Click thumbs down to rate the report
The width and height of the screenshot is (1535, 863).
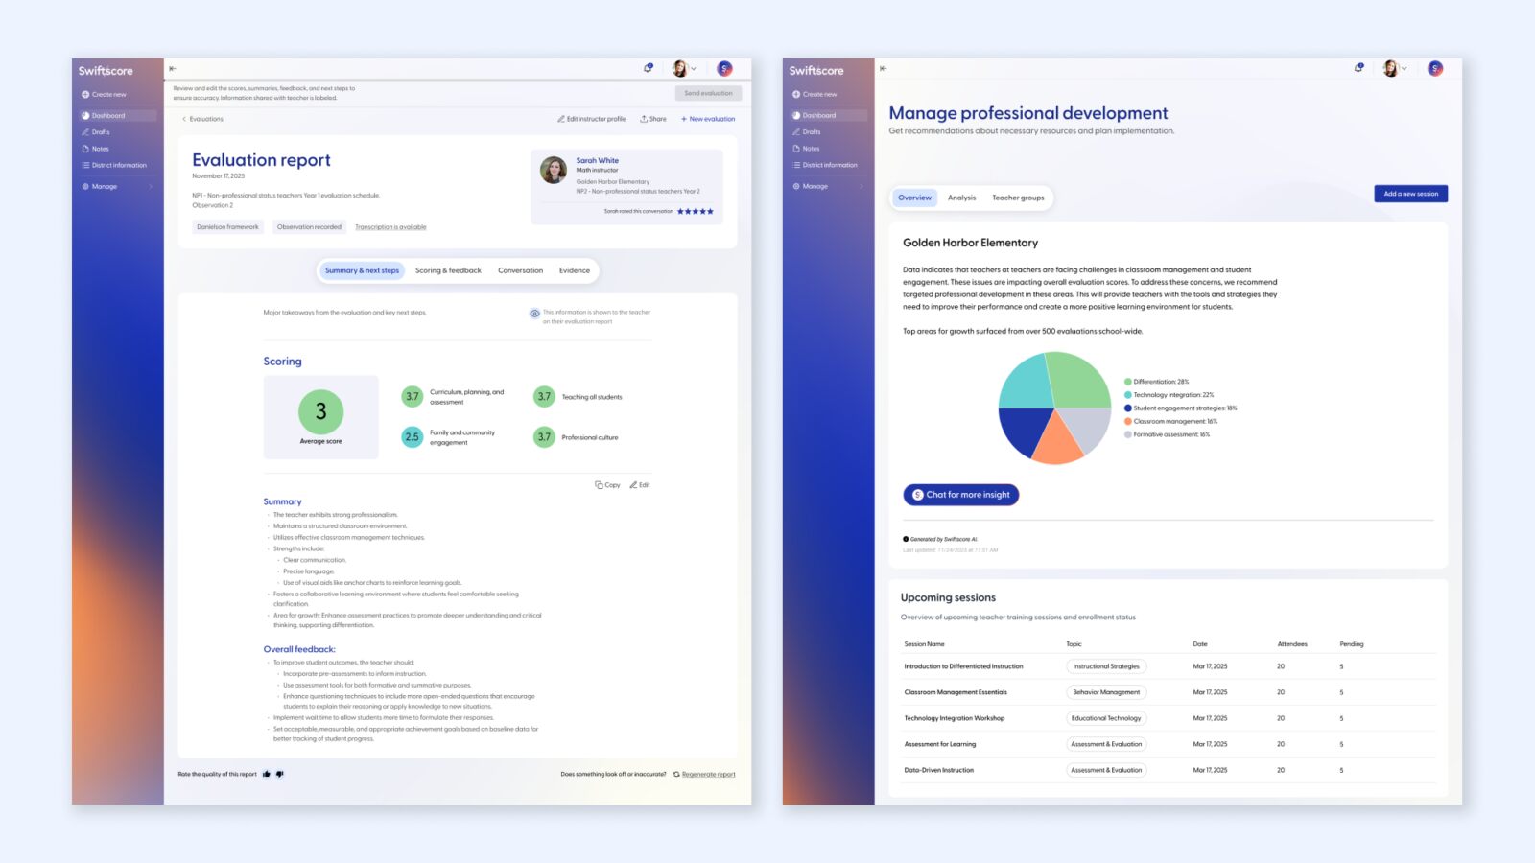279,774
